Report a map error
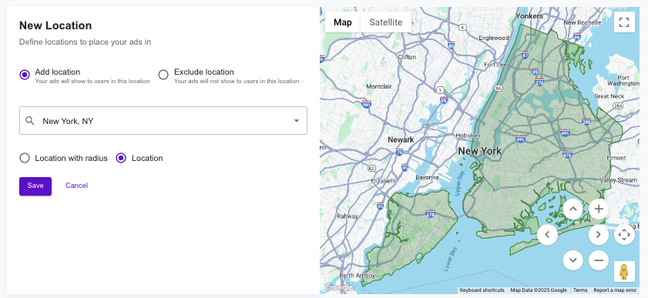Screen dimensions: 648x298 tap(615, 290)
